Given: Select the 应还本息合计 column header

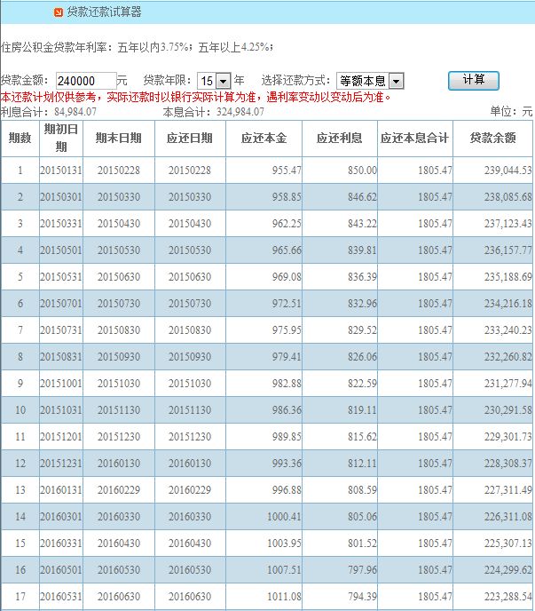Looking at the screenshot, I should pos(415,139).
